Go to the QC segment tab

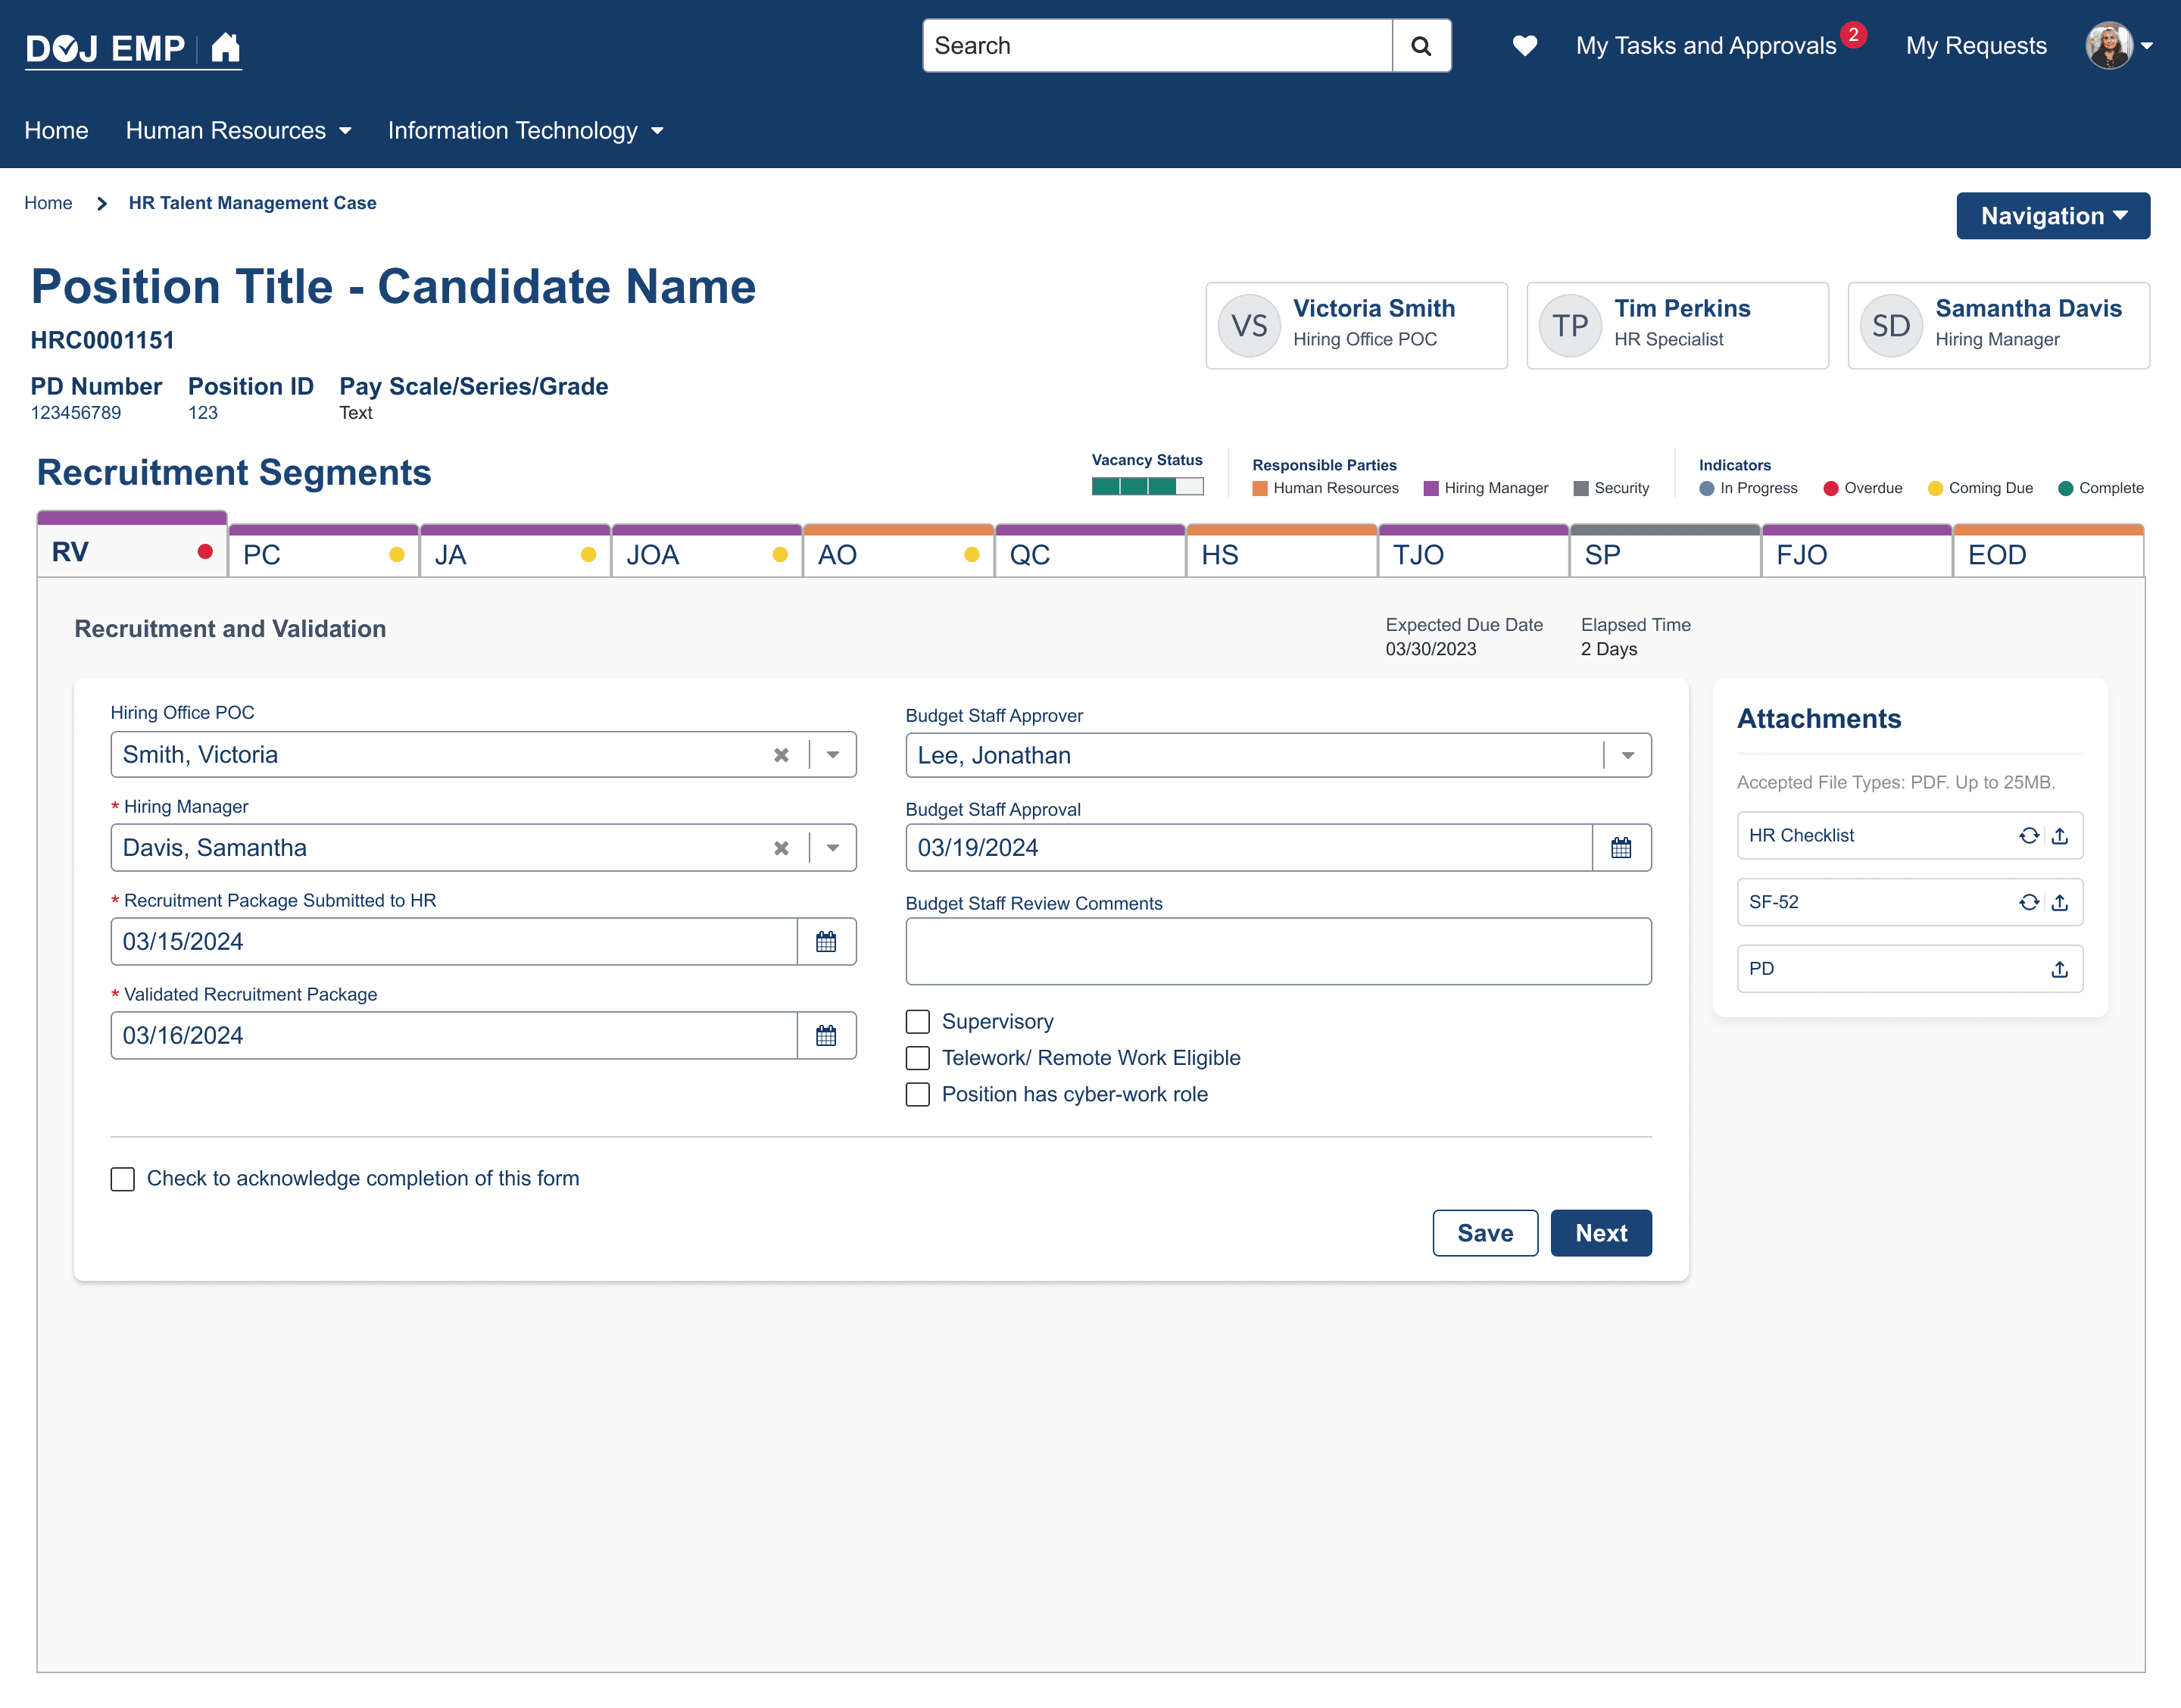1090,552
